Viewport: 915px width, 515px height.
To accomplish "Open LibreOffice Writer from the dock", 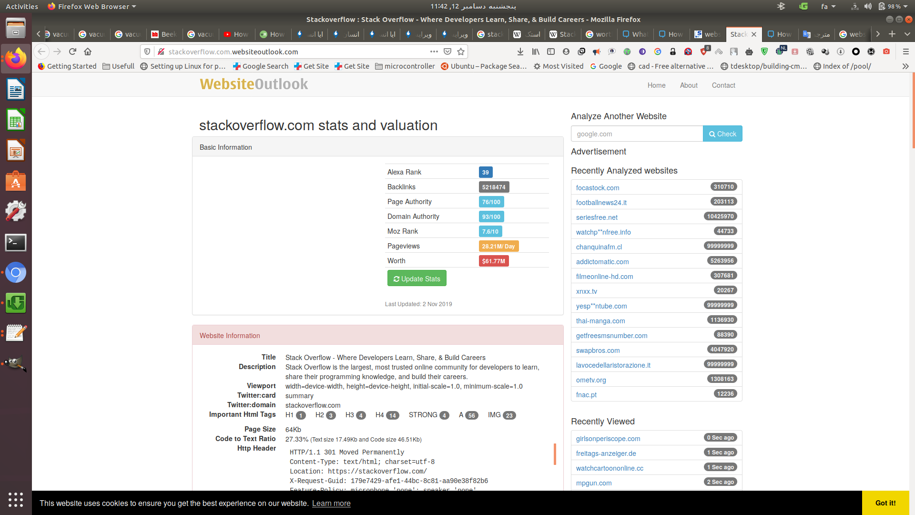I will click(x=16, y=90).
